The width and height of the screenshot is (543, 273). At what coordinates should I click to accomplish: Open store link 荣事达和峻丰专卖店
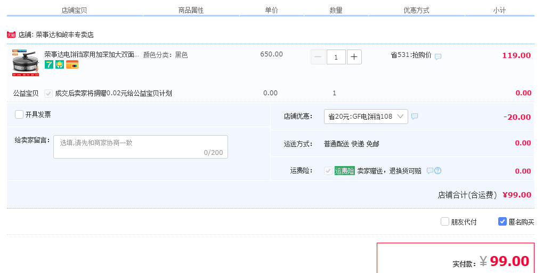(x=65, y=35)
